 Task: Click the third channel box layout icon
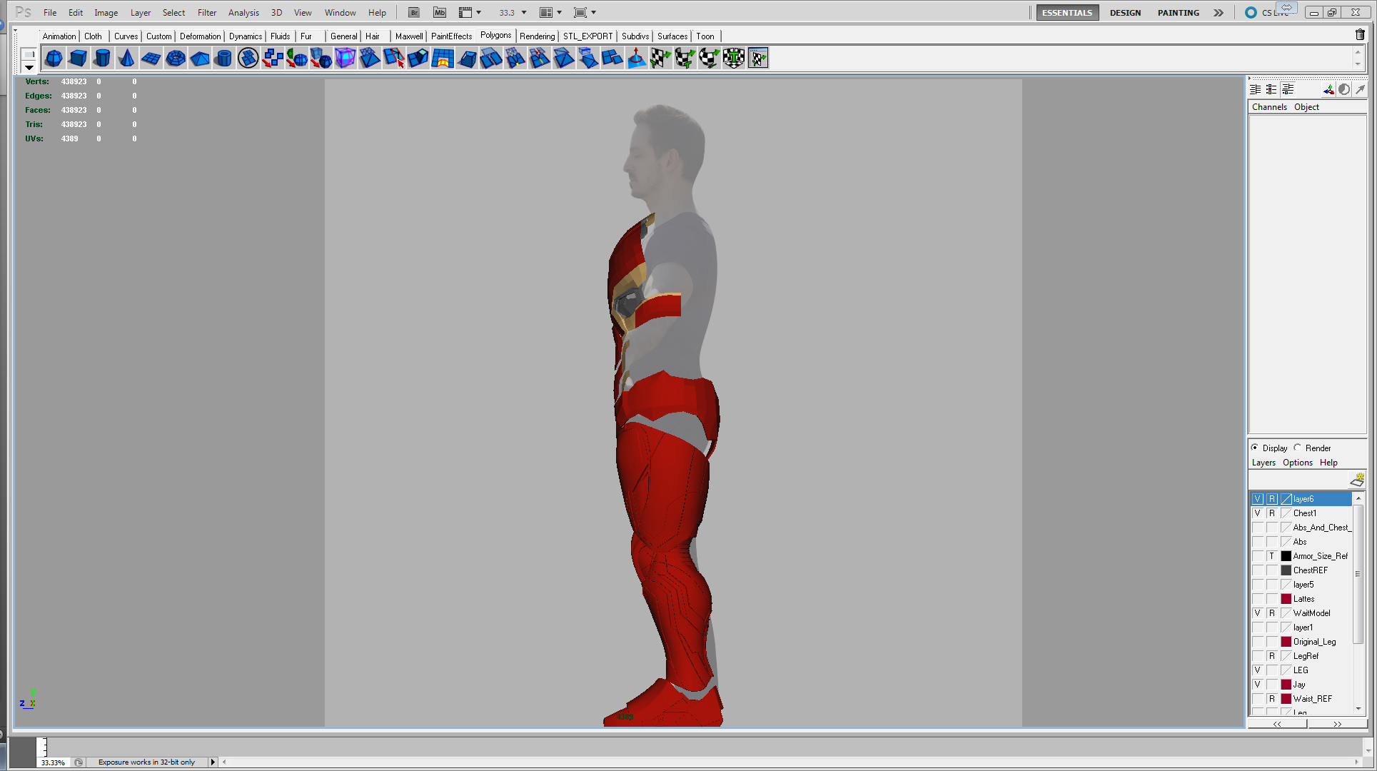(1288, 89)
